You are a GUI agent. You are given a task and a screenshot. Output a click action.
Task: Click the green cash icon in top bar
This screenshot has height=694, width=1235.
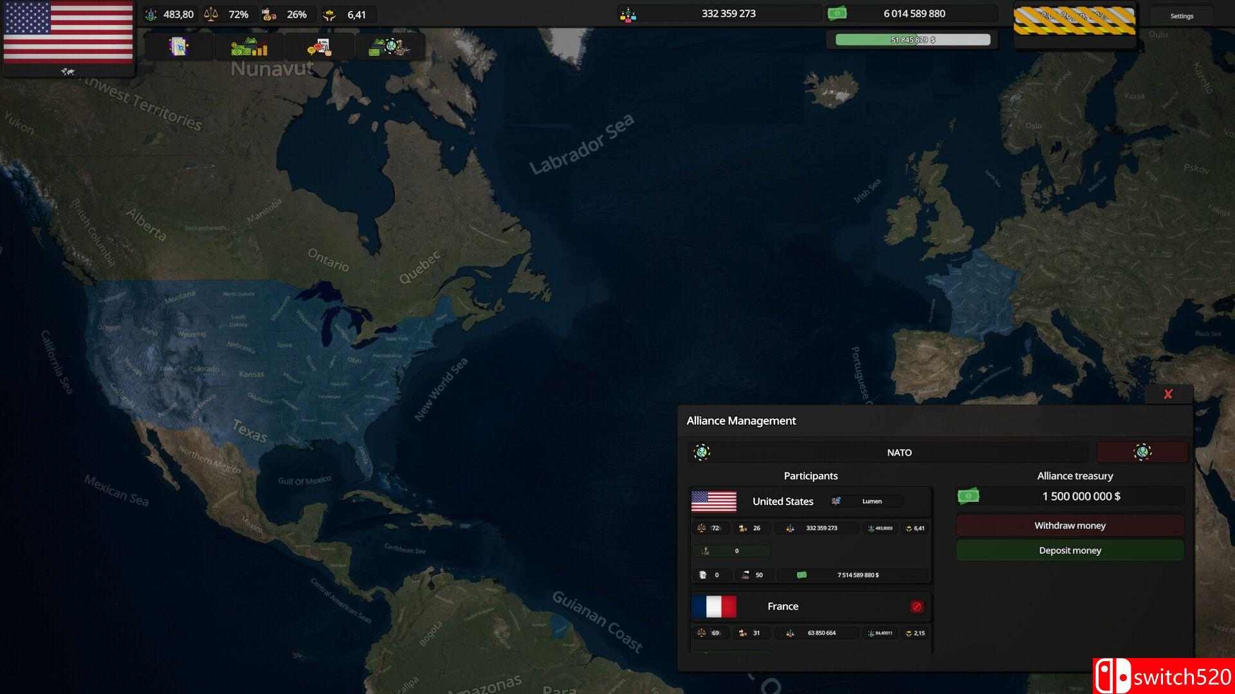click(837, 13)
